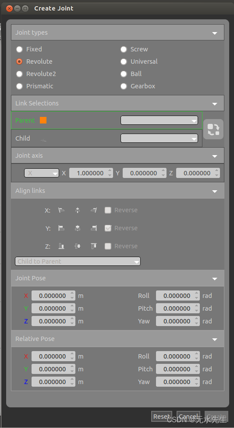Collapse the Relative Pose section header

tap(117, 339)
